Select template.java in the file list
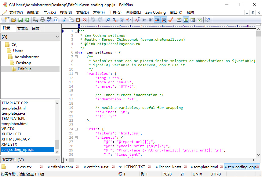The height and width of the screenshot is (177, 262). [13, 113]
